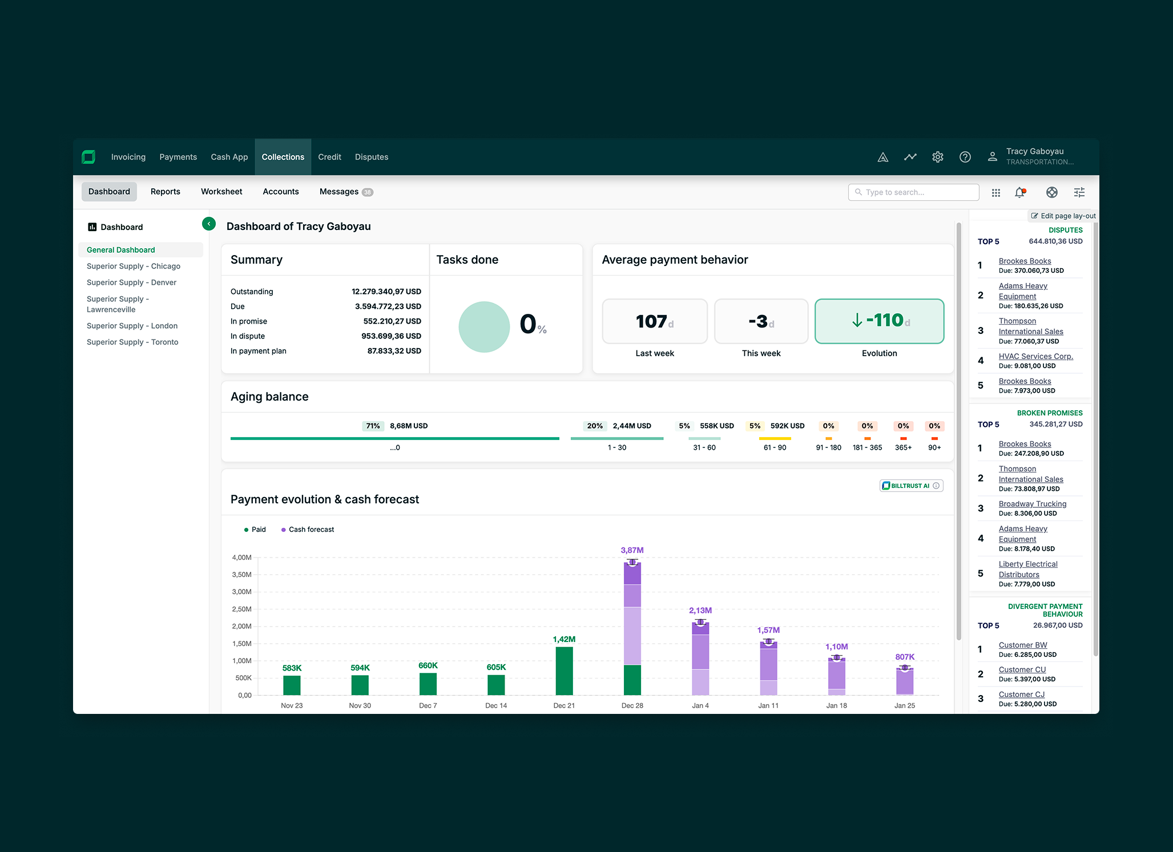This screenshot has height=852, width=1173.
Task: Open the notifications bell
Action: click(x=1020, y=193)
